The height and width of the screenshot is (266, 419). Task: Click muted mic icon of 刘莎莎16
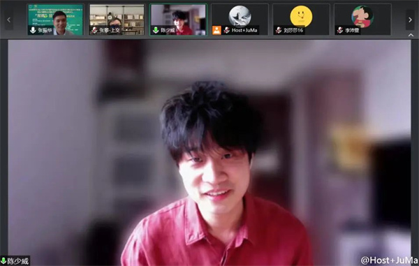[x=279, y=30]
